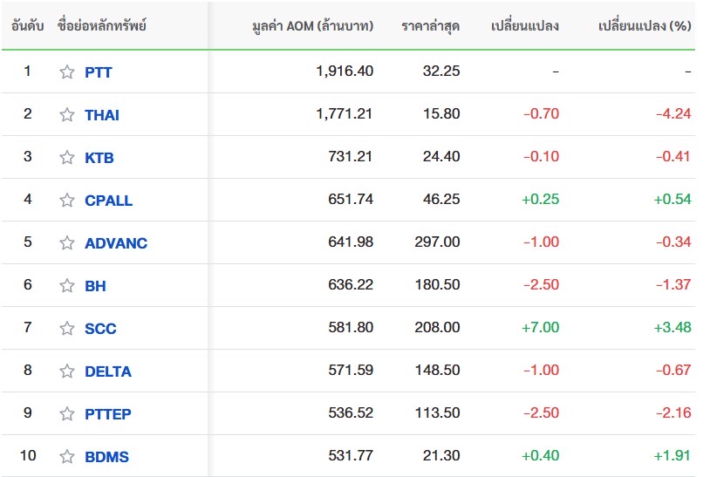Mark ADVANC with the star icon

pos(67,243)
